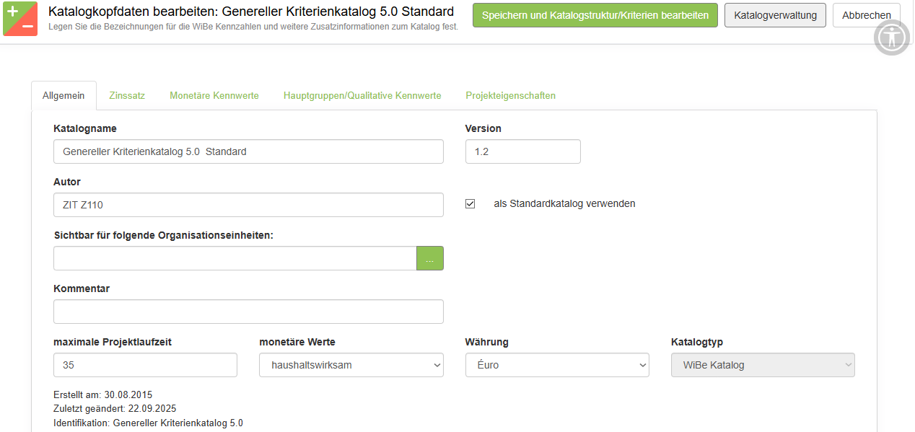Image resolution: width=915 pixels, height=432 pixels.
Task: Open the Katalogtyp dropdown
Action: tap(763, 365)
